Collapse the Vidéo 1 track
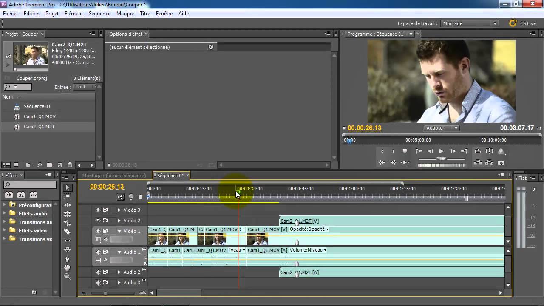 (x=119, y=231)
